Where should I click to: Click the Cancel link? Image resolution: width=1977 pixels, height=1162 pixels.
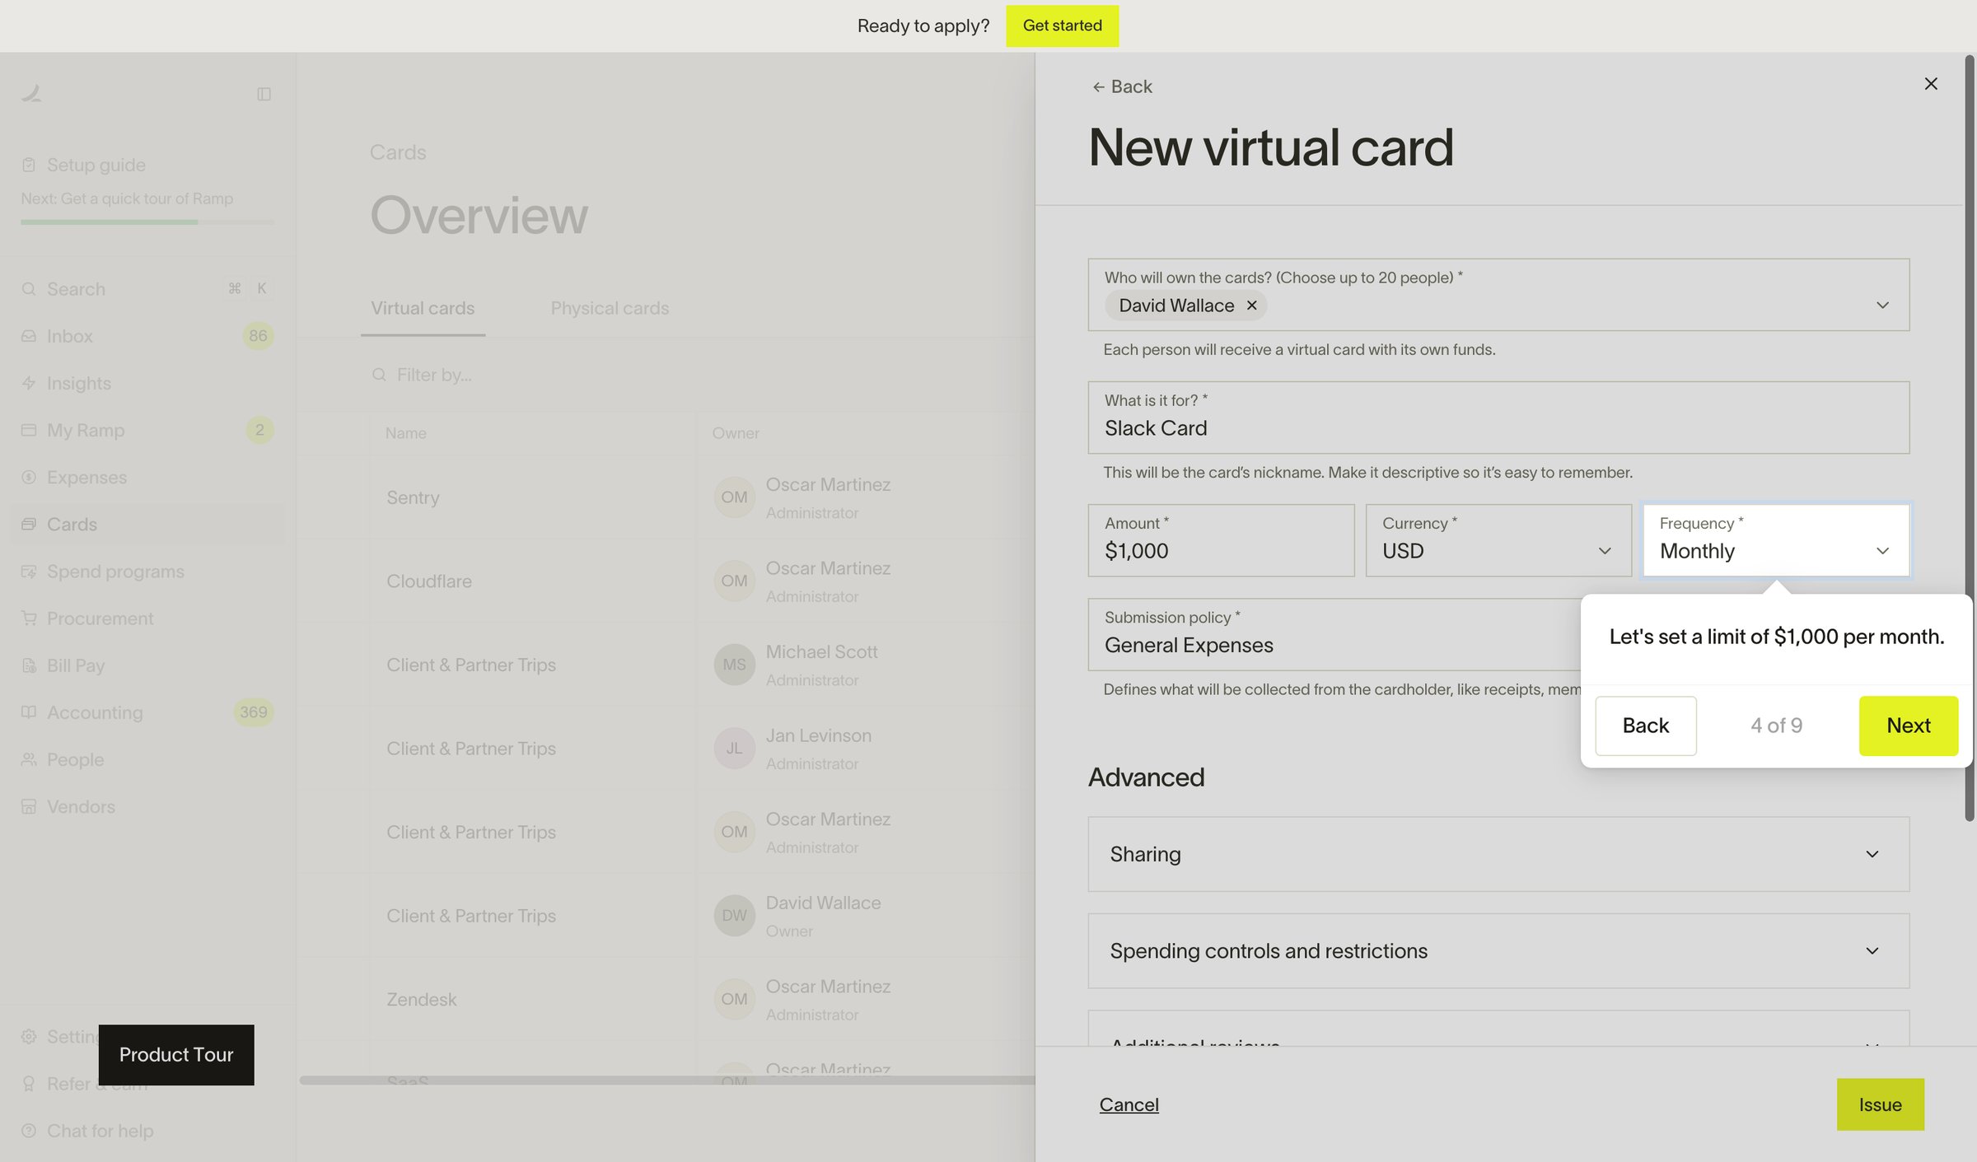(1129, 1104)
